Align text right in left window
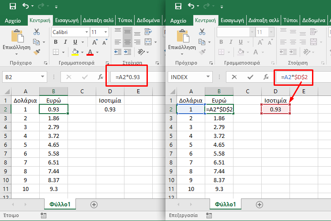331x221 pixels. [x=137, y=42]
